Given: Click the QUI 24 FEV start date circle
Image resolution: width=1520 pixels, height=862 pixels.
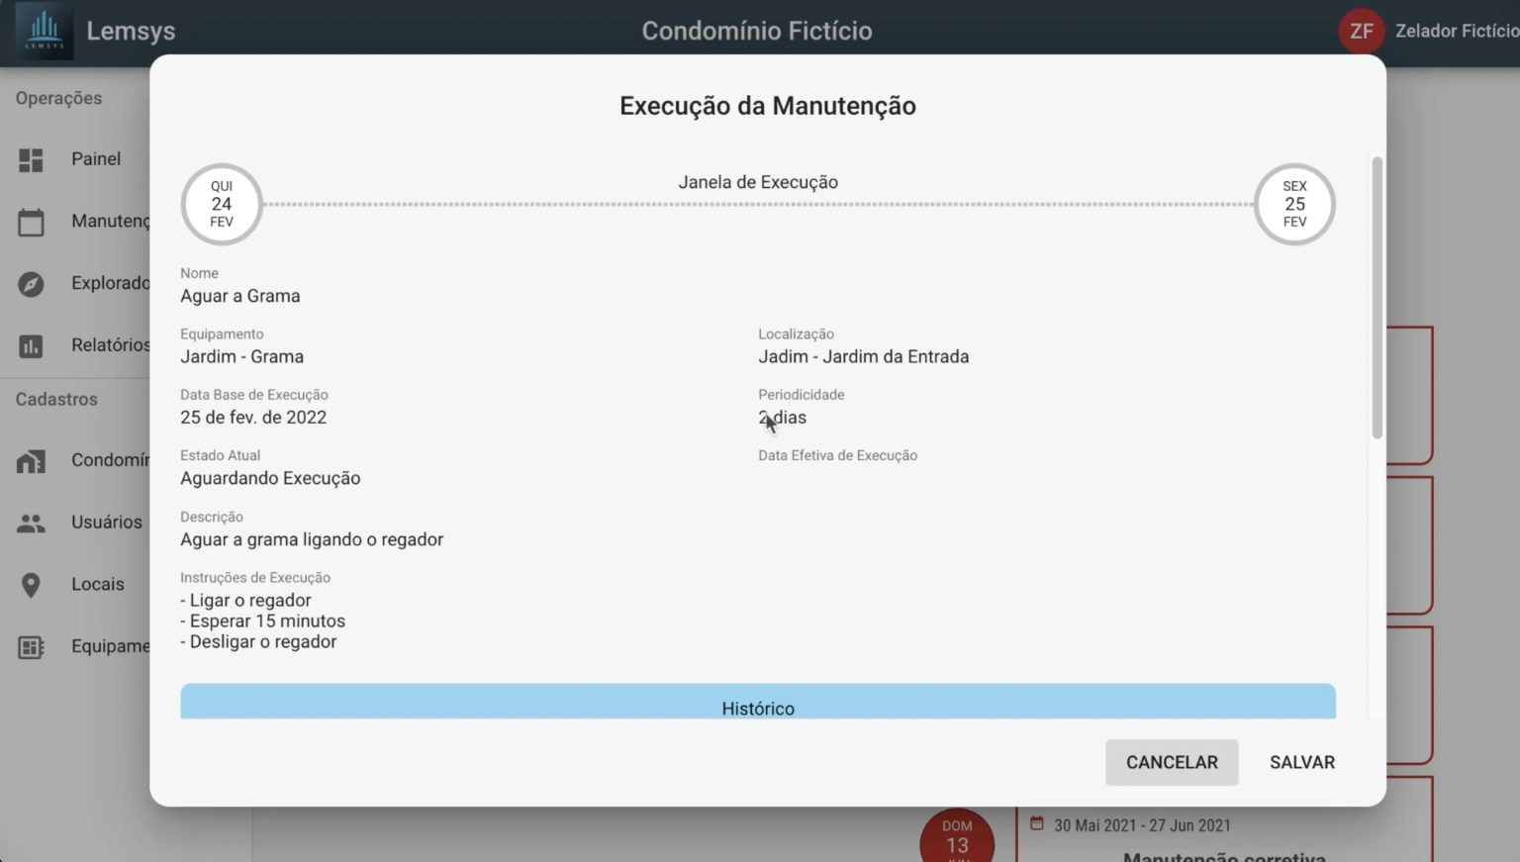Looking at the screenshot, I should point(222,204).
